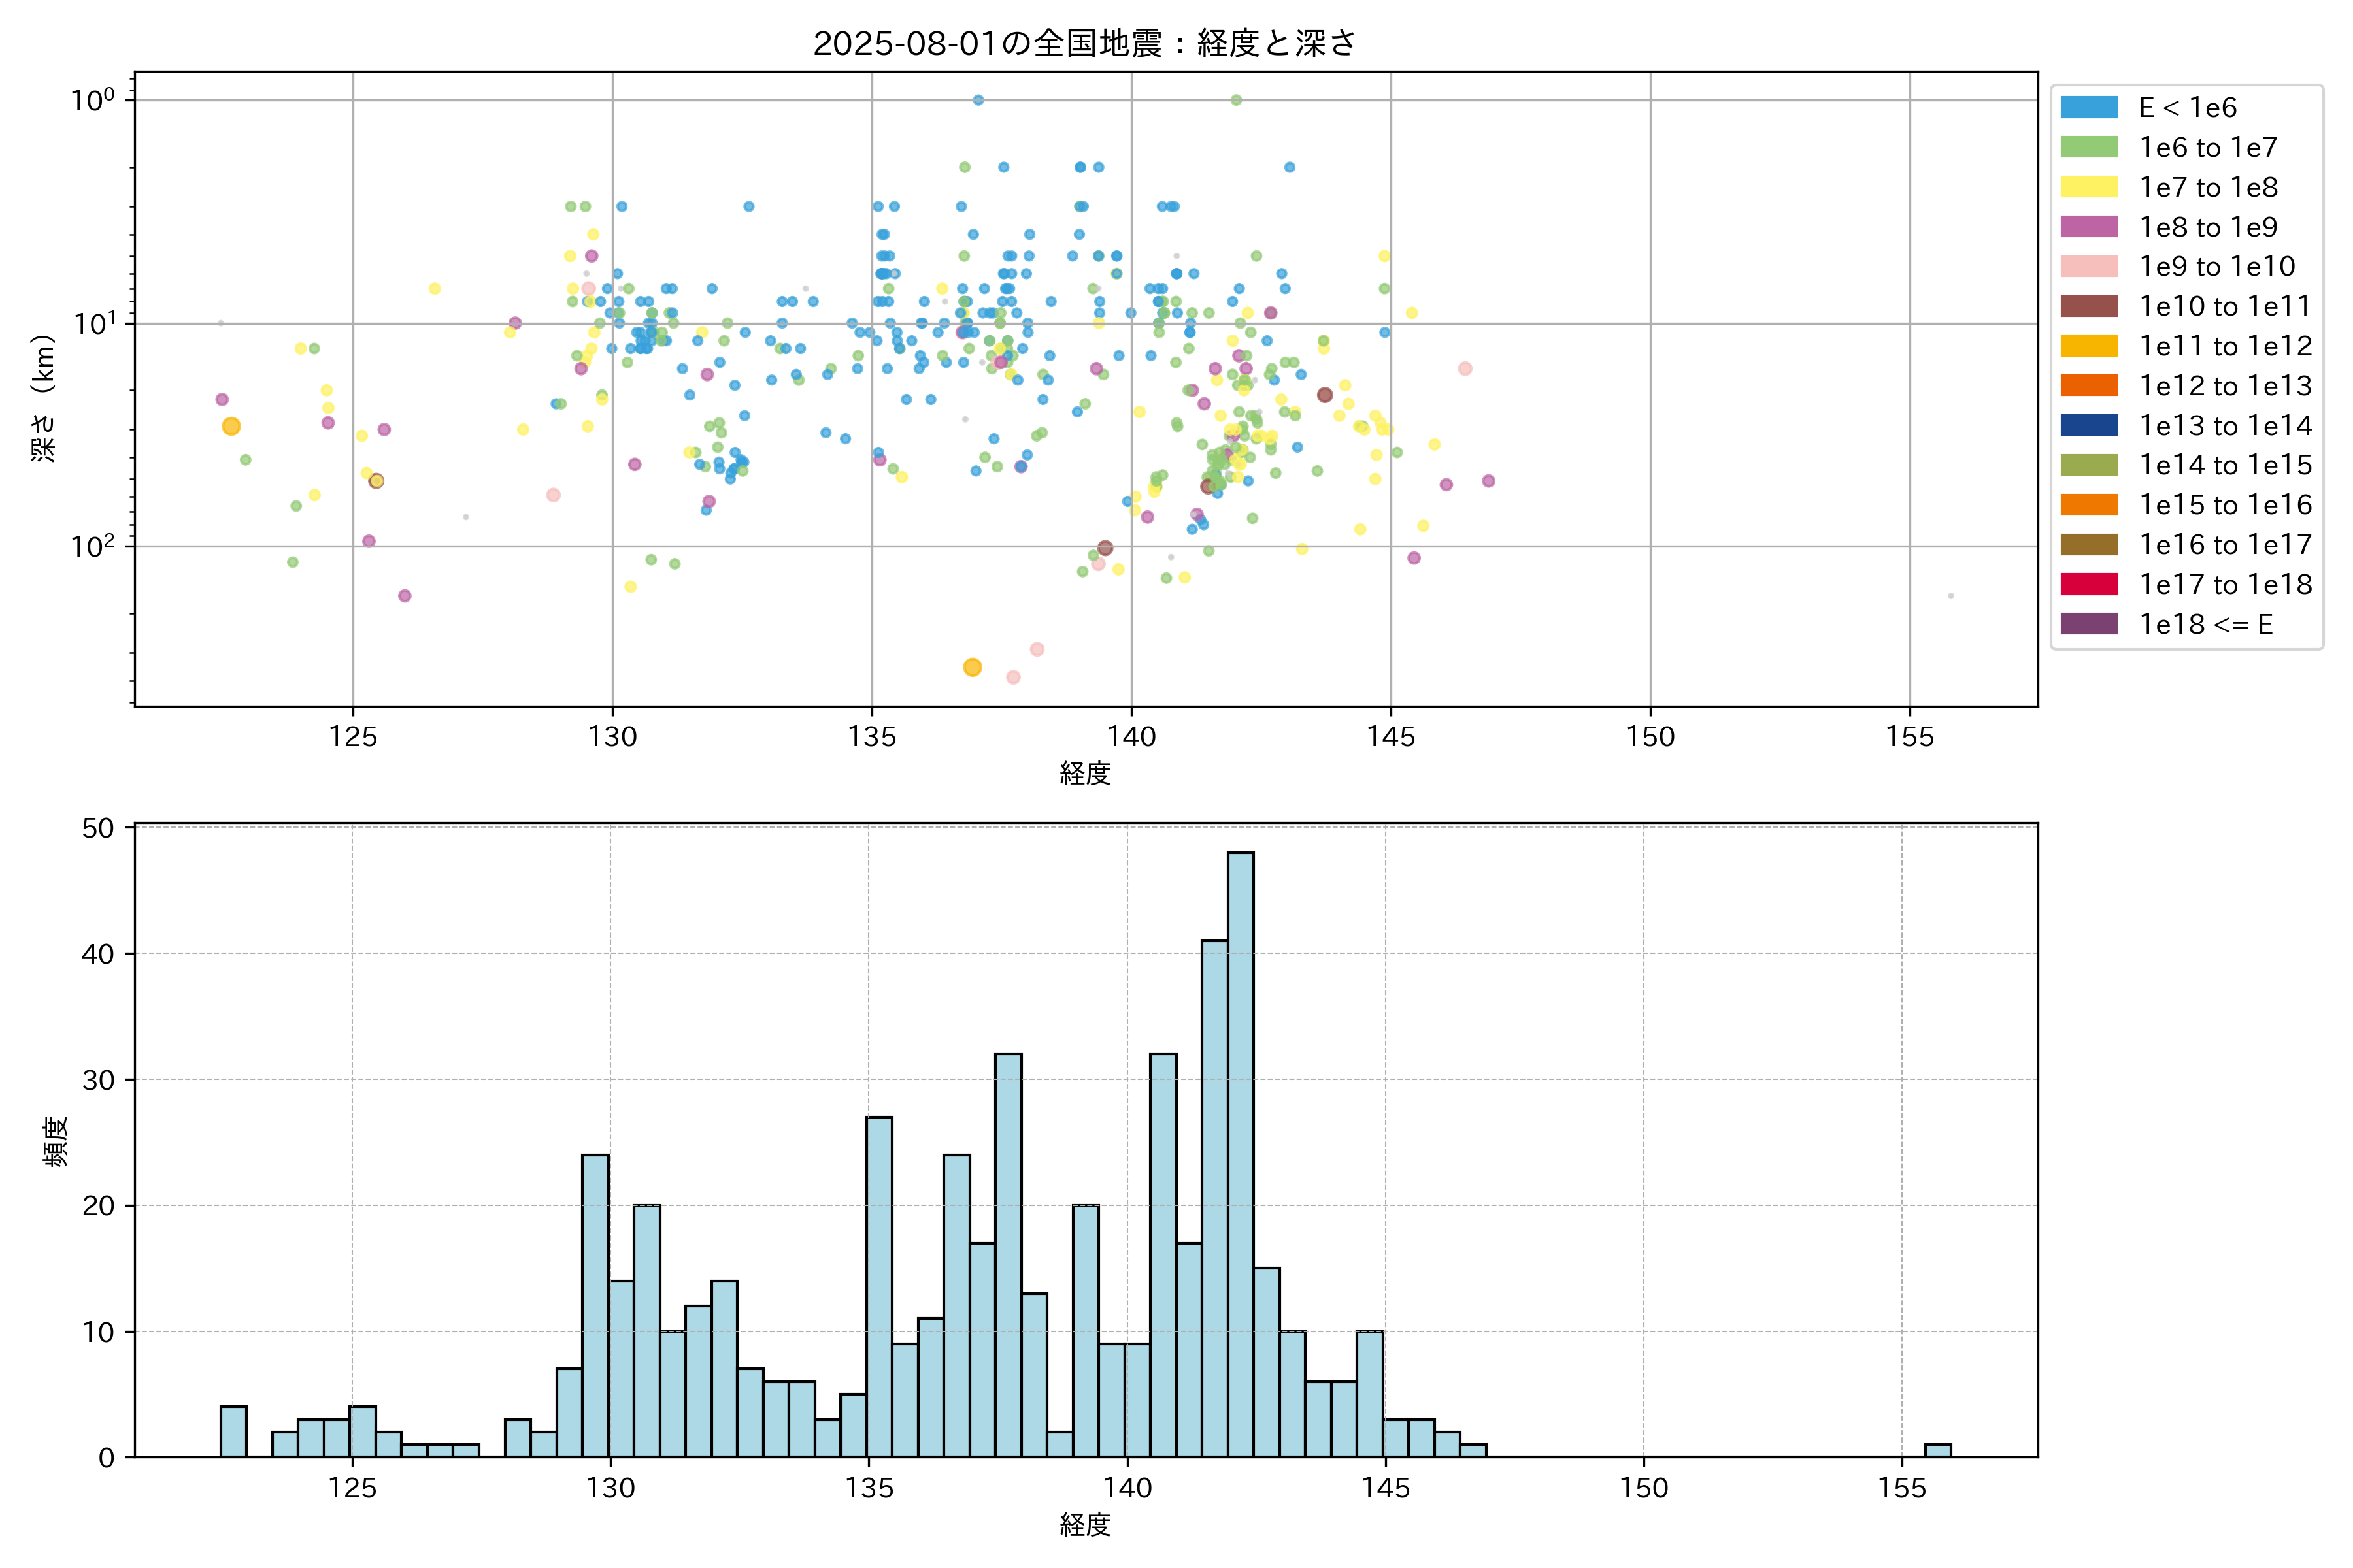Click the brown 1e10 to 1e11 swatch
The width and height of the screenshot is (2353, 1568).
2088,306
